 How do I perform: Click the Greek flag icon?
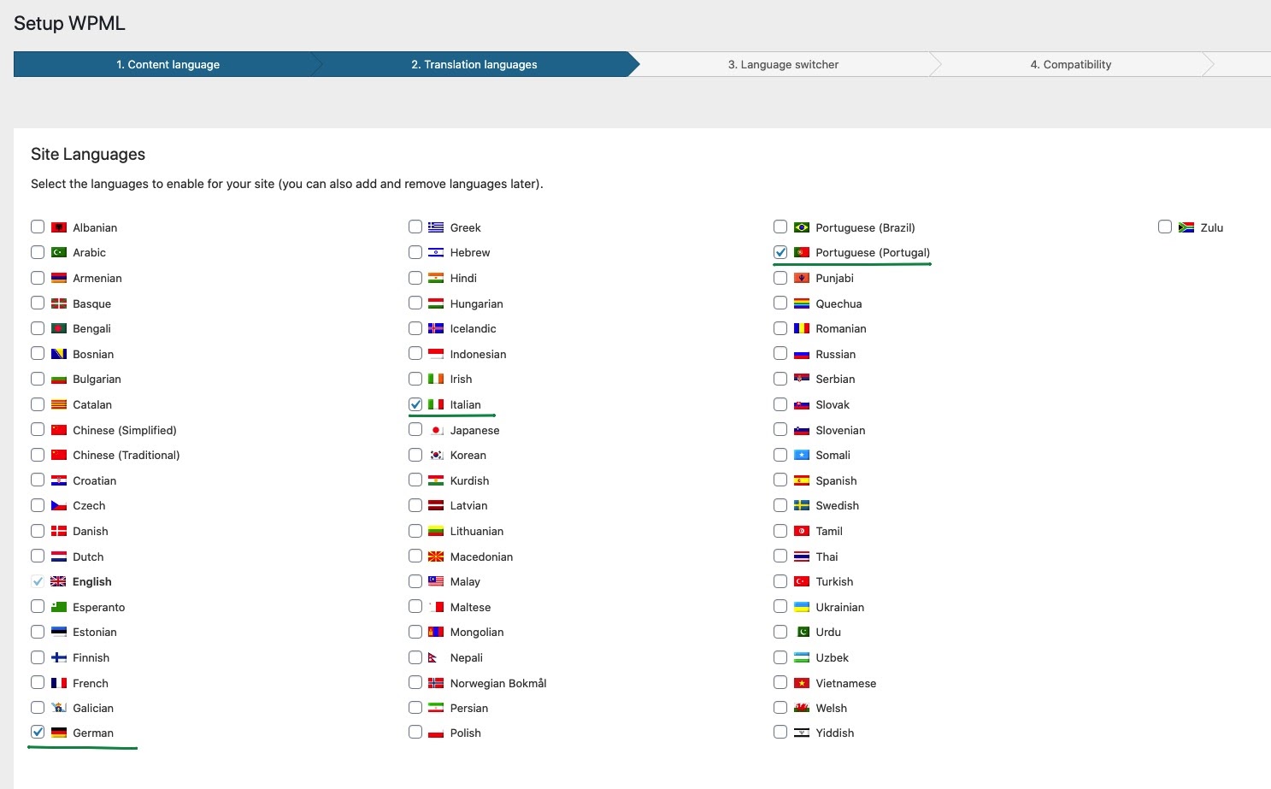436,227
